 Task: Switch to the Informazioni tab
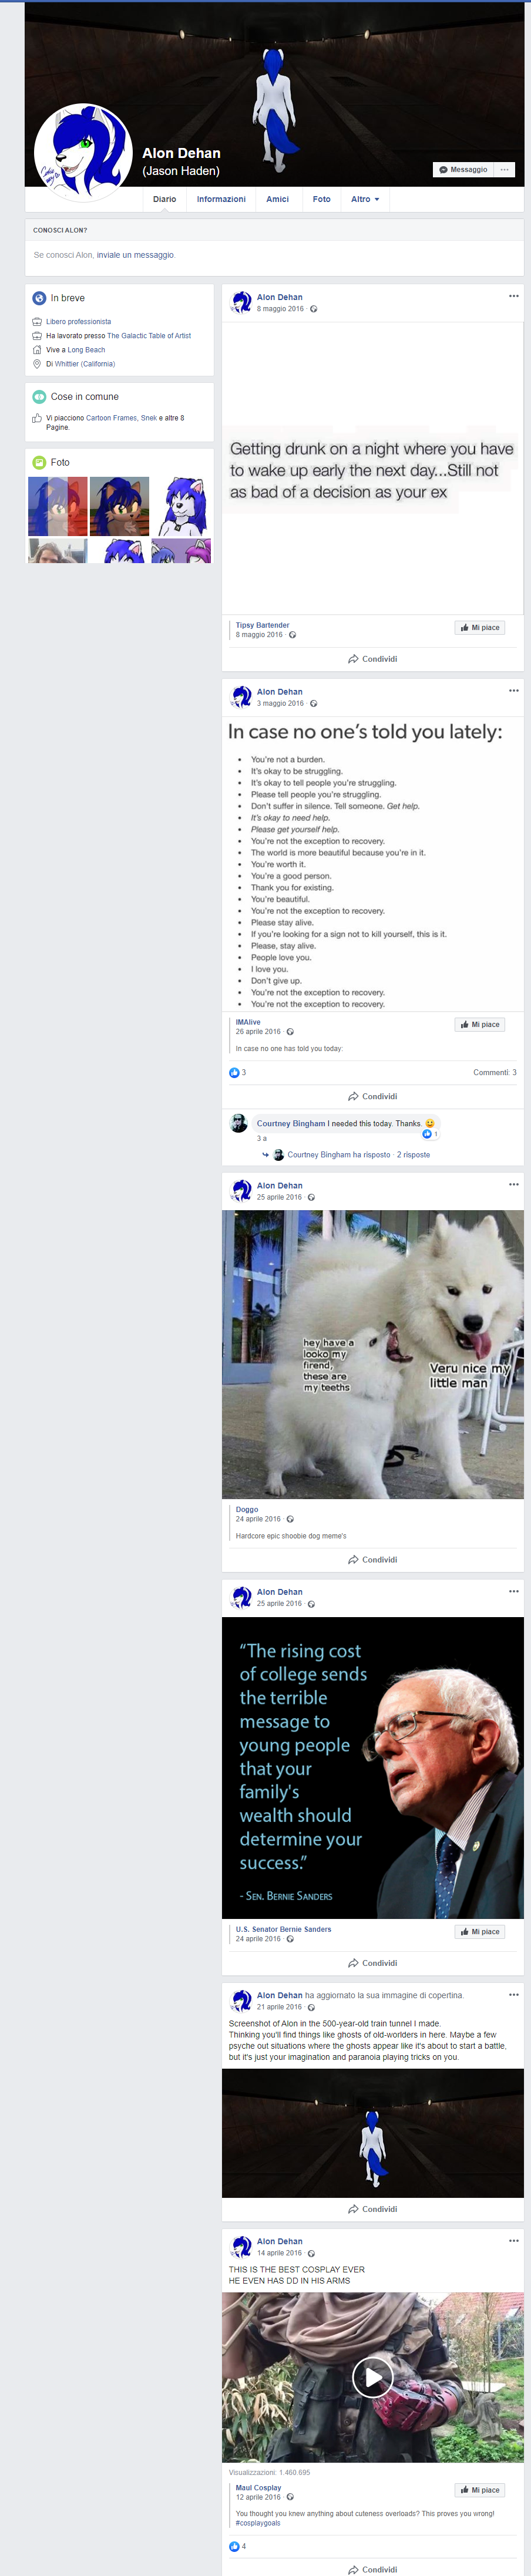click(x=221, y=199)
